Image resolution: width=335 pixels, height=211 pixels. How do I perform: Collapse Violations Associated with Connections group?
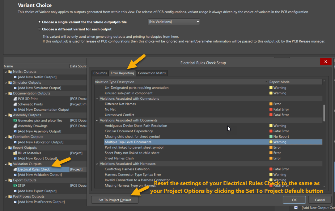point(97,99)
